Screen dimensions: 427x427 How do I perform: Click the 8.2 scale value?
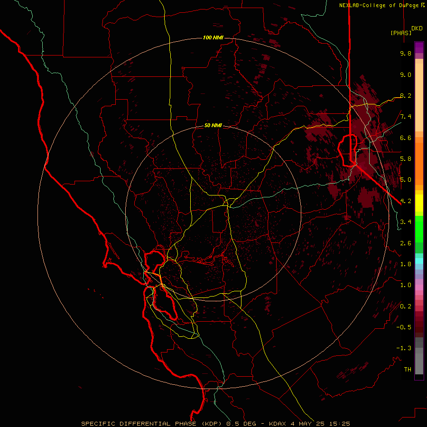pyautogui.click(x=406, y=95)
